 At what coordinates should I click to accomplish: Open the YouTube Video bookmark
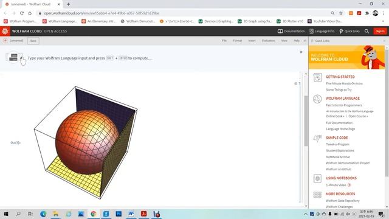point(325,21)
